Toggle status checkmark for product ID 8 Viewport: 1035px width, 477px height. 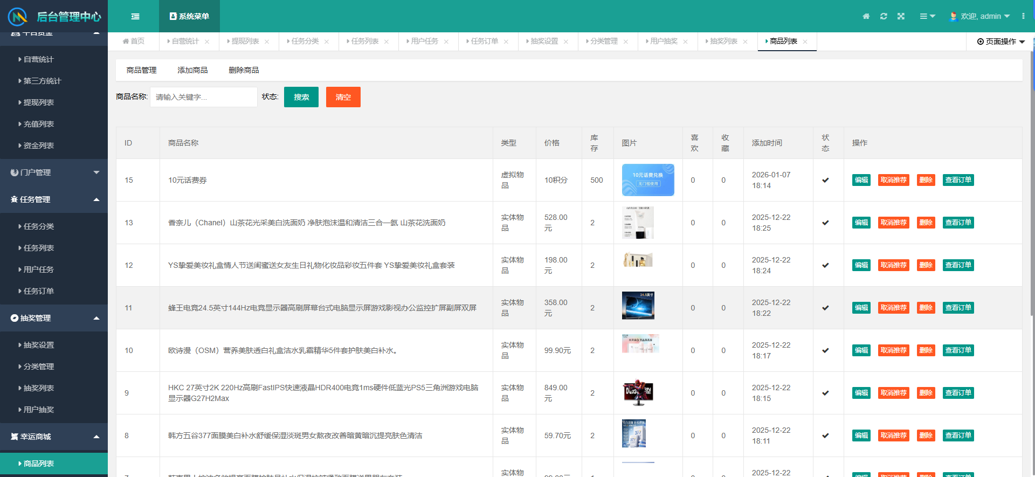point(825,435)
